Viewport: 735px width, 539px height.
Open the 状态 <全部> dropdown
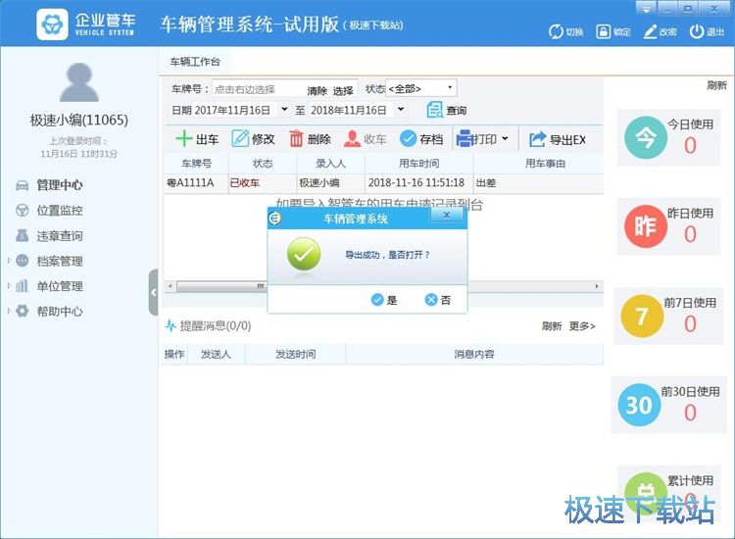pyautogui.click(x=450, y=87)
